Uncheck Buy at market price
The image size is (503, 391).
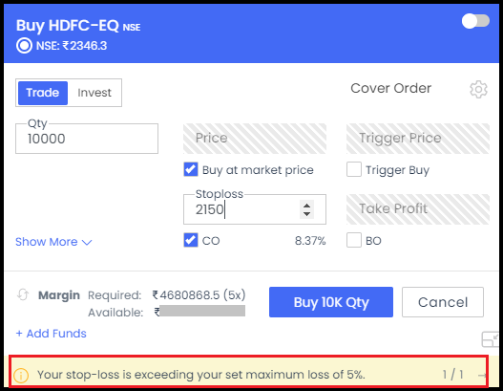pos(191,169)
